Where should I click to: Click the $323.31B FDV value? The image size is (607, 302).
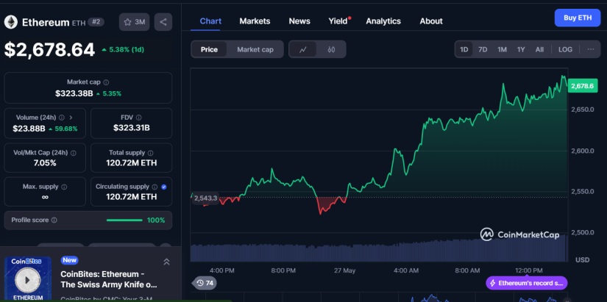132,128
